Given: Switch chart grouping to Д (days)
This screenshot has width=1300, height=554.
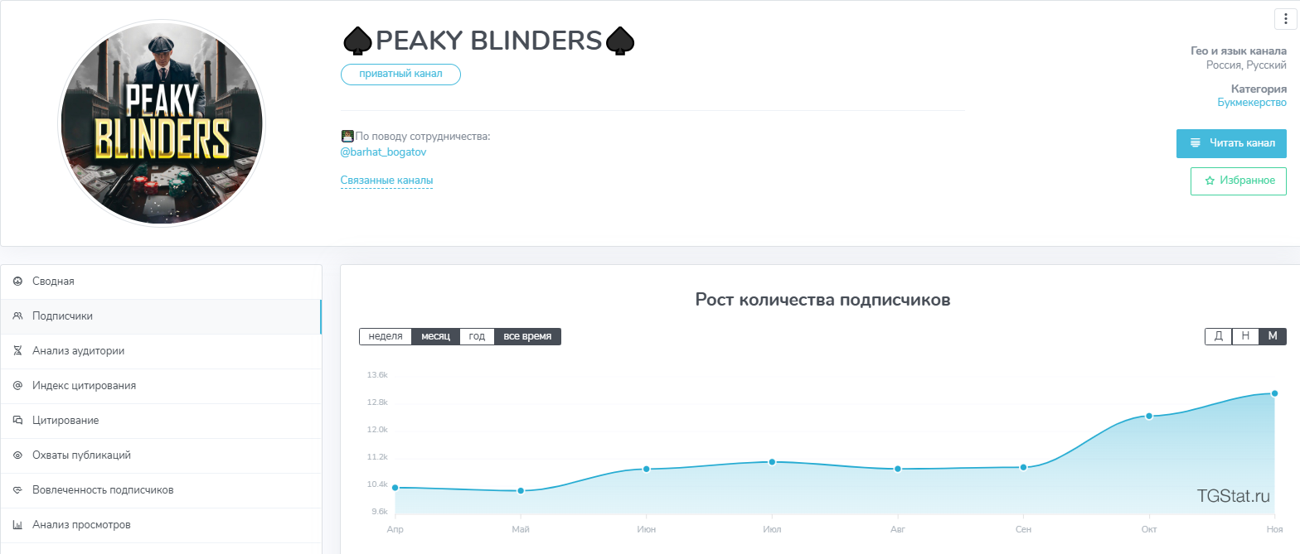Looking at the screenshot, I should 1218,336.
